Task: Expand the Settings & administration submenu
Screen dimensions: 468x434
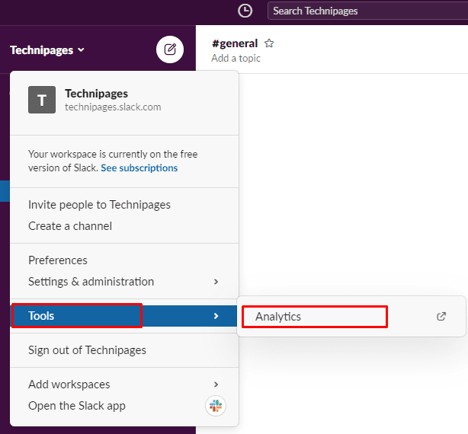Action: [216, 282]
